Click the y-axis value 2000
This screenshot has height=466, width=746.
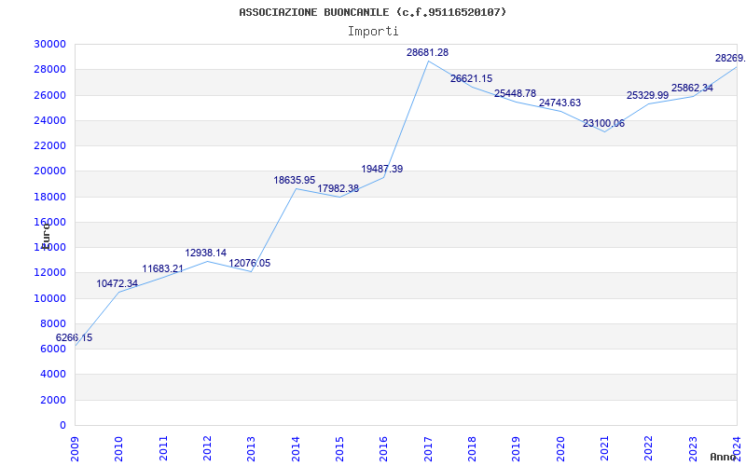53,400
